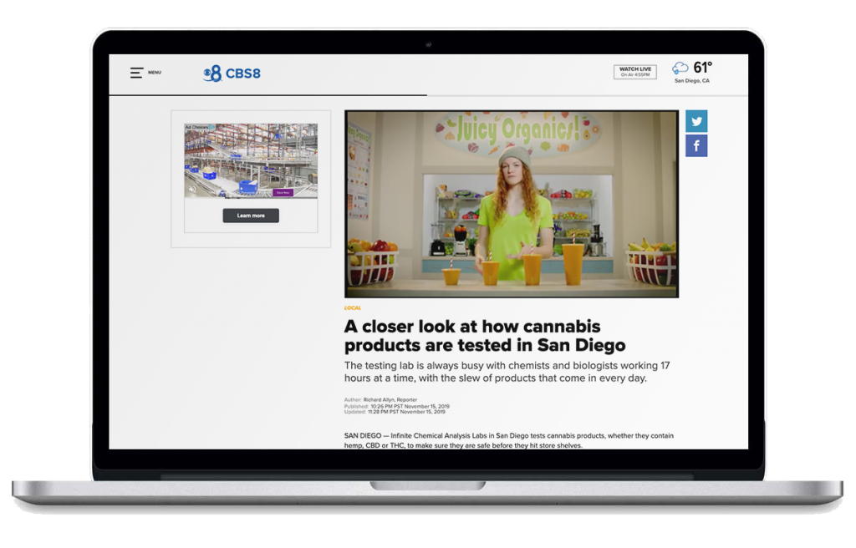Open the hamburger menu icon

136,73
